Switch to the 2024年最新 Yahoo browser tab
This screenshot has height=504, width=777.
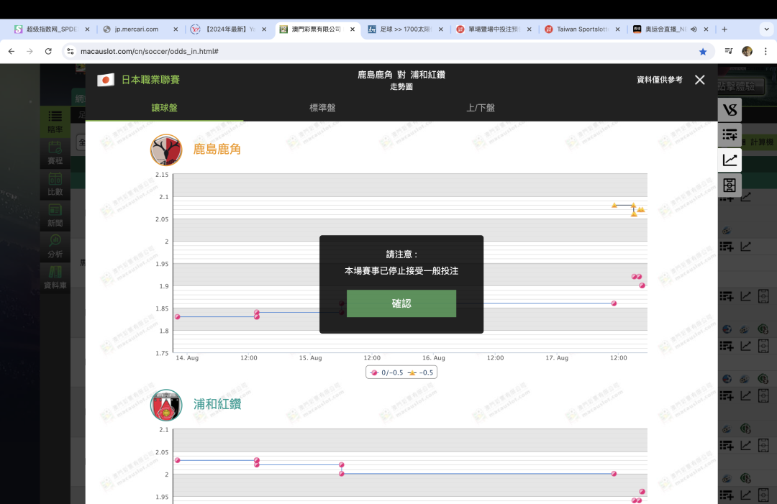[x=230, y=29]
